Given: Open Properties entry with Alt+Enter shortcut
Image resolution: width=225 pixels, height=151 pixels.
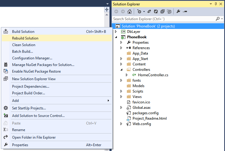Looking at the screenshot, I should 57,145.
